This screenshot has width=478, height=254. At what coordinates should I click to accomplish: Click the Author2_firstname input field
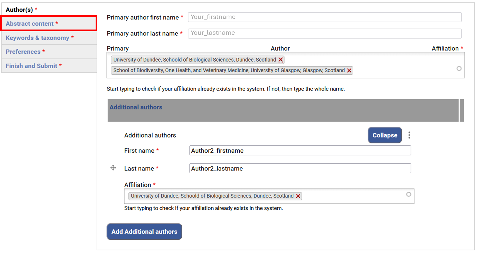[300, 151]
